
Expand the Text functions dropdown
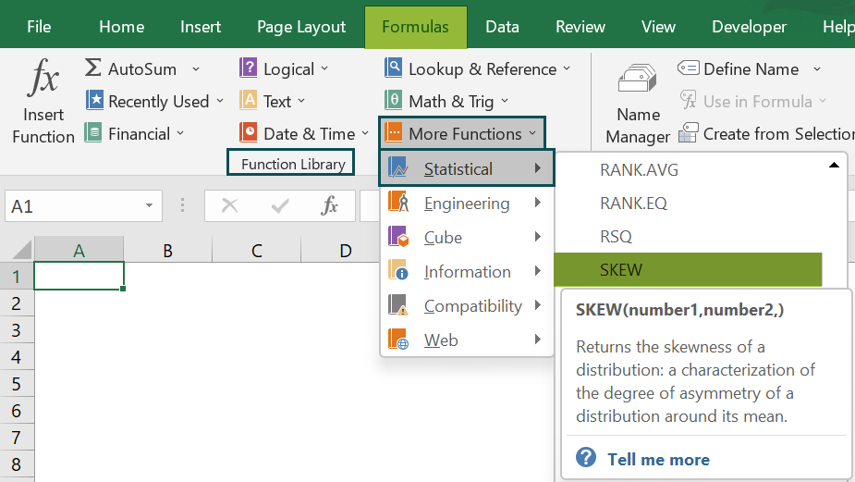point(301,101)
